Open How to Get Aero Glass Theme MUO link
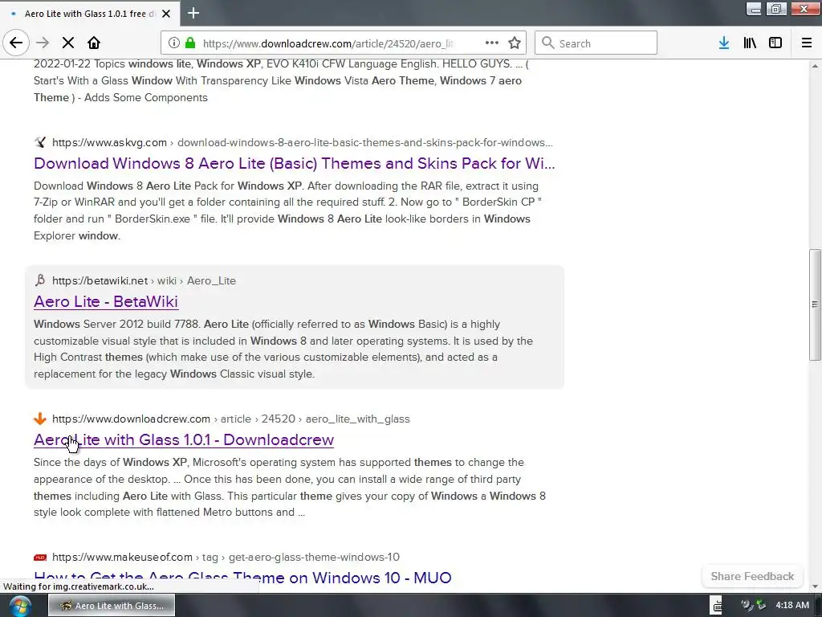Image resolution: width=822 pixels, height=617 pixels. point(242,578)
